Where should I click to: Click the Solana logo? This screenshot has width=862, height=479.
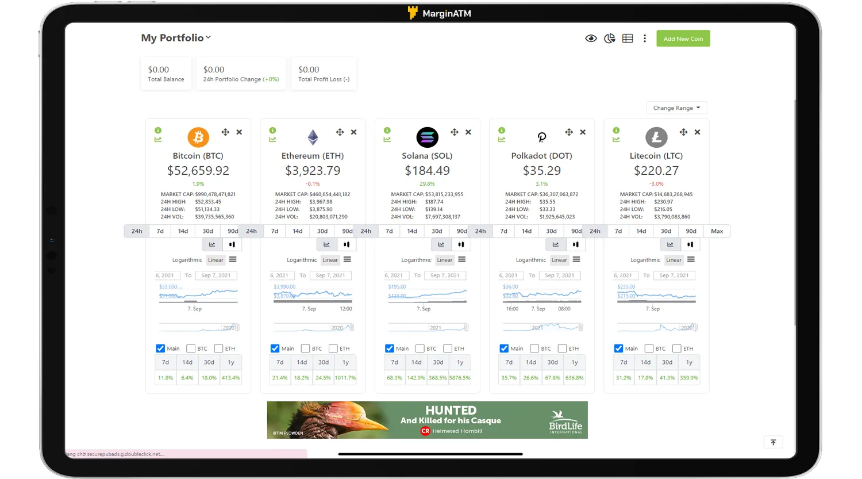click(427, 137)
